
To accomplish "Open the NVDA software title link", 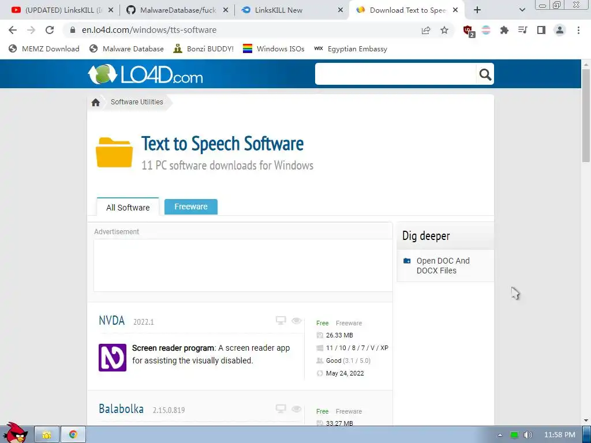I will (x=111, y=321).
